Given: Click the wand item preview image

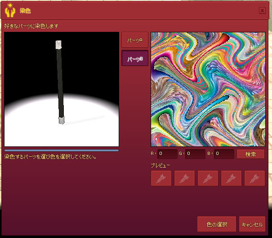Looking at the screenshot, I should [62, 89].
